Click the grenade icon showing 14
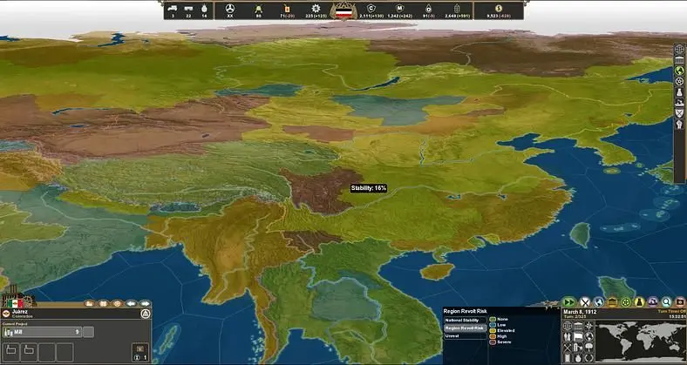The image size is (687, 365). pos(204,8)
